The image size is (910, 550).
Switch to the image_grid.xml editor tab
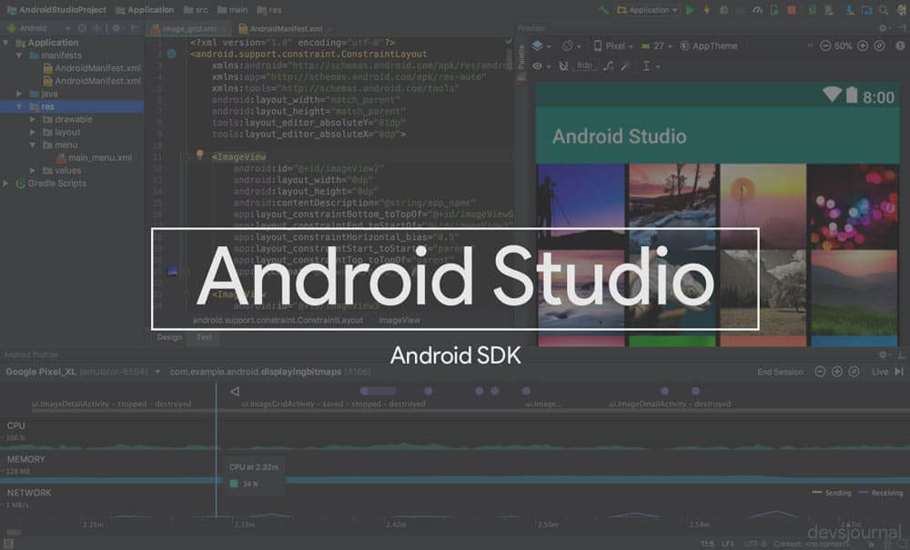point(187,28)
